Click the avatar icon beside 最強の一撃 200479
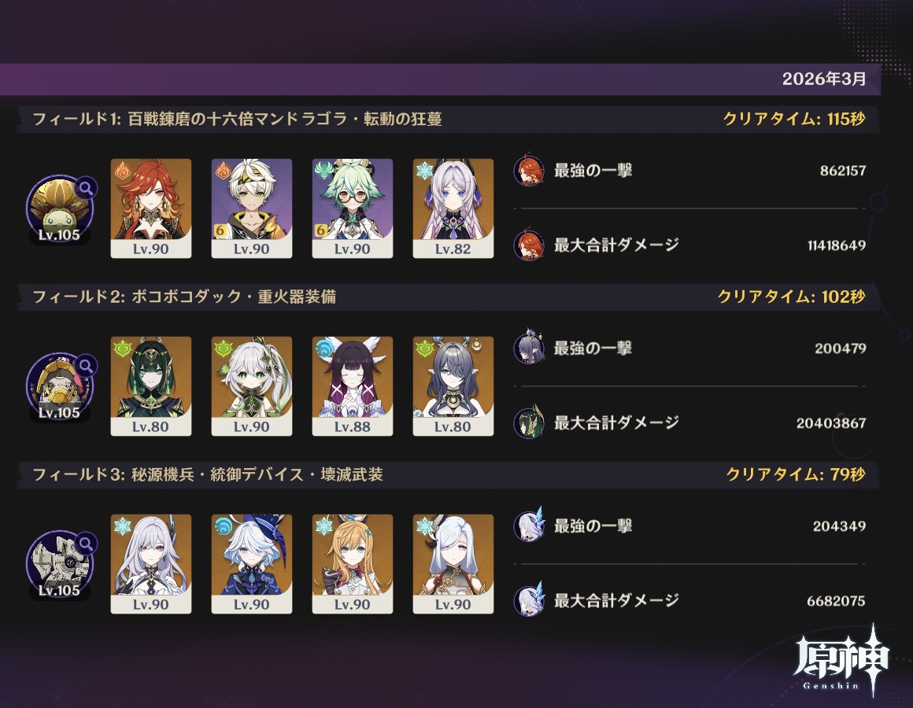913x708 pixels. point(529,348)
